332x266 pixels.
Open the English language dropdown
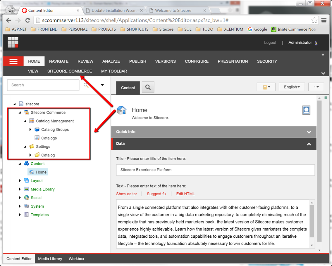click(292, 87)
